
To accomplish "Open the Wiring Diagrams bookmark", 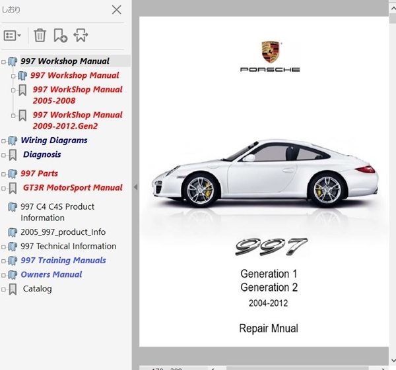I will coord(54,140).
